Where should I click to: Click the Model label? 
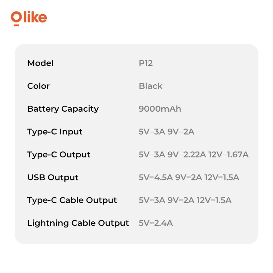click(x=40, y=63)
